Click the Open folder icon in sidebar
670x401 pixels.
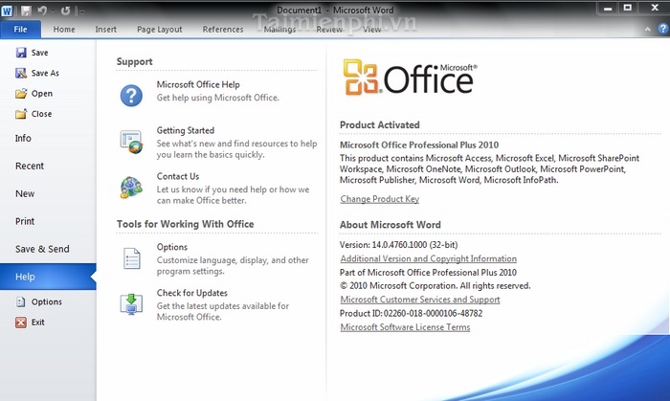[21, 94]
